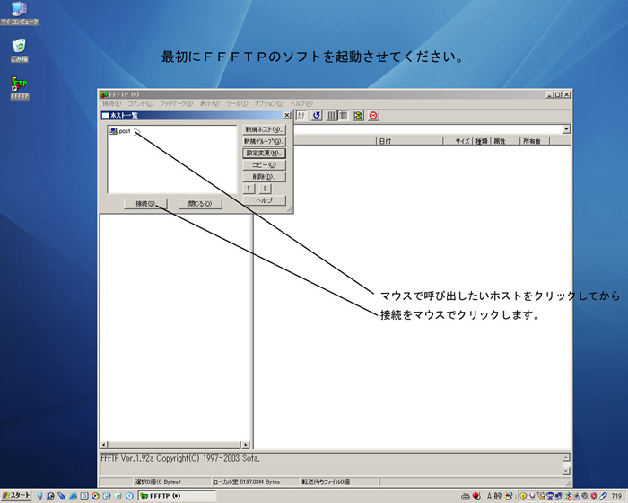Viewport: 628px width, 503px height.
Task: Click the FFFTP taskbar button
Action: [x=177, y=496]
